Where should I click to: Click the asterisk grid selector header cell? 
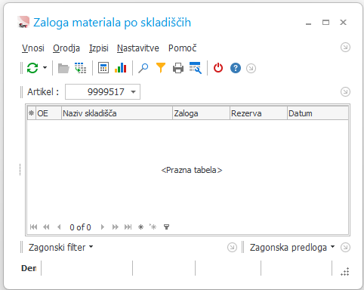(x=32, y=113)
